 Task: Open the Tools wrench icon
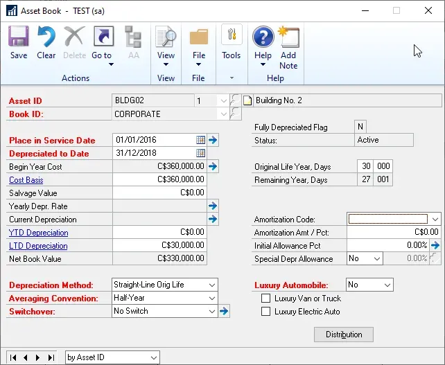(x=232, y=35)
